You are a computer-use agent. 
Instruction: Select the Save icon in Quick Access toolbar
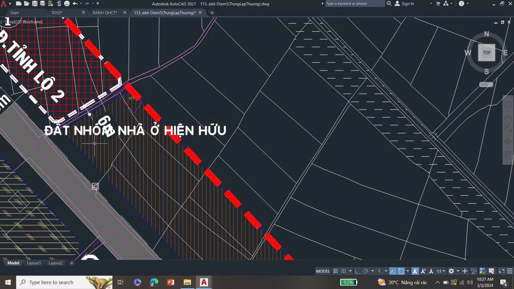click(x=35, y=4)
